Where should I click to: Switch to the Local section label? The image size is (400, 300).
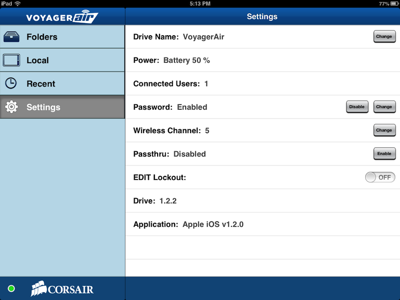tap(38, 60)
